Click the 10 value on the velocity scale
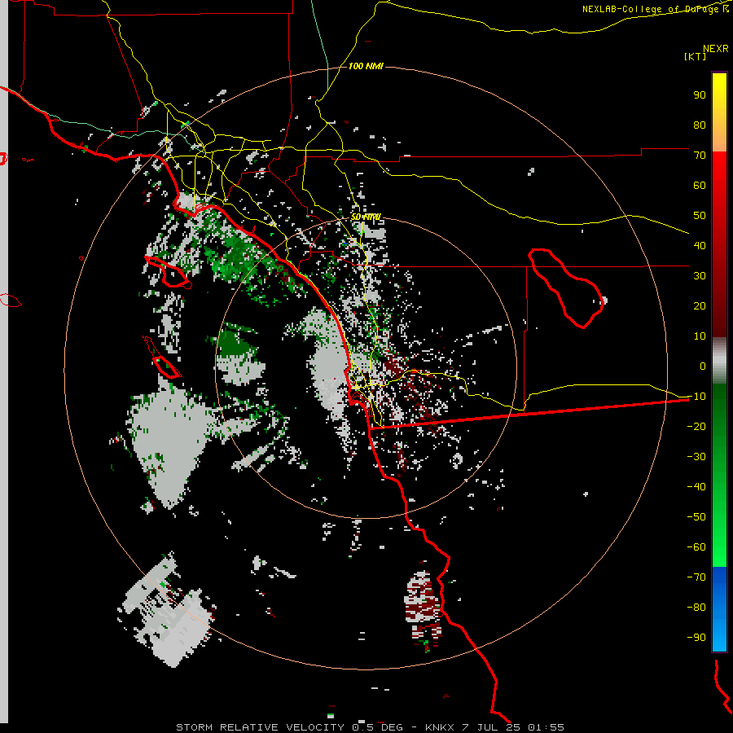 700,336
